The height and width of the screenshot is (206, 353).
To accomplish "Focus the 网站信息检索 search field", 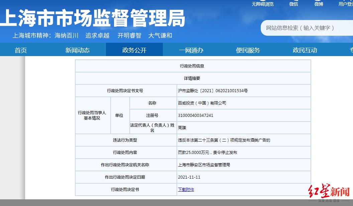I will pos(306,28).
